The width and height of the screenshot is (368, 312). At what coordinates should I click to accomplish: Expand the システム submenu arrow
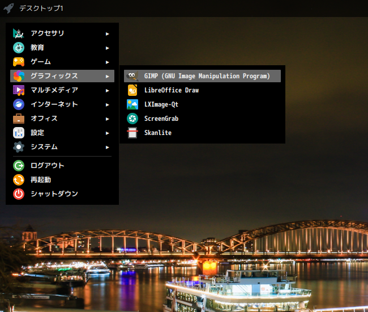tap(107, 147)
